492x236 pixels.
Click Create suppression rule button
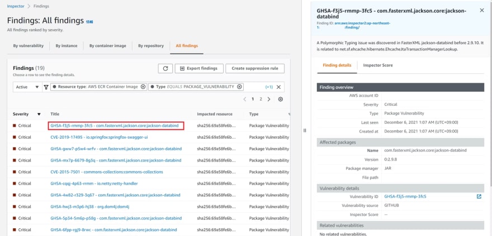tap(255, 68)
